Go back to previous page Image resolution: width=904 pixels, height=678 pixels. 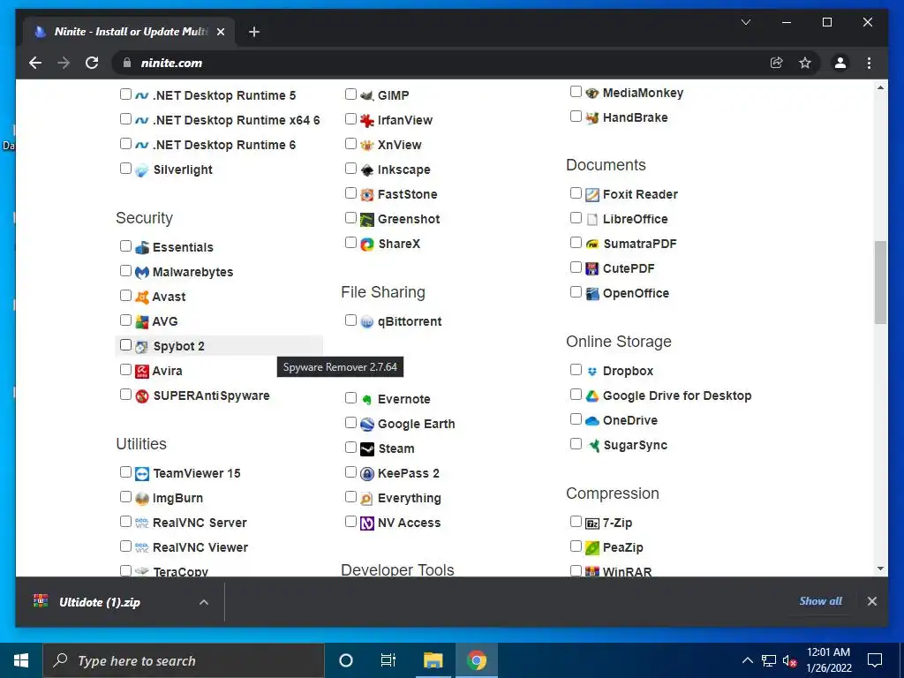35,63
